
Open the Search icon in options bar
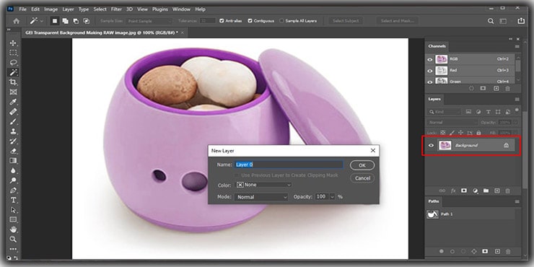click(491, 21)
